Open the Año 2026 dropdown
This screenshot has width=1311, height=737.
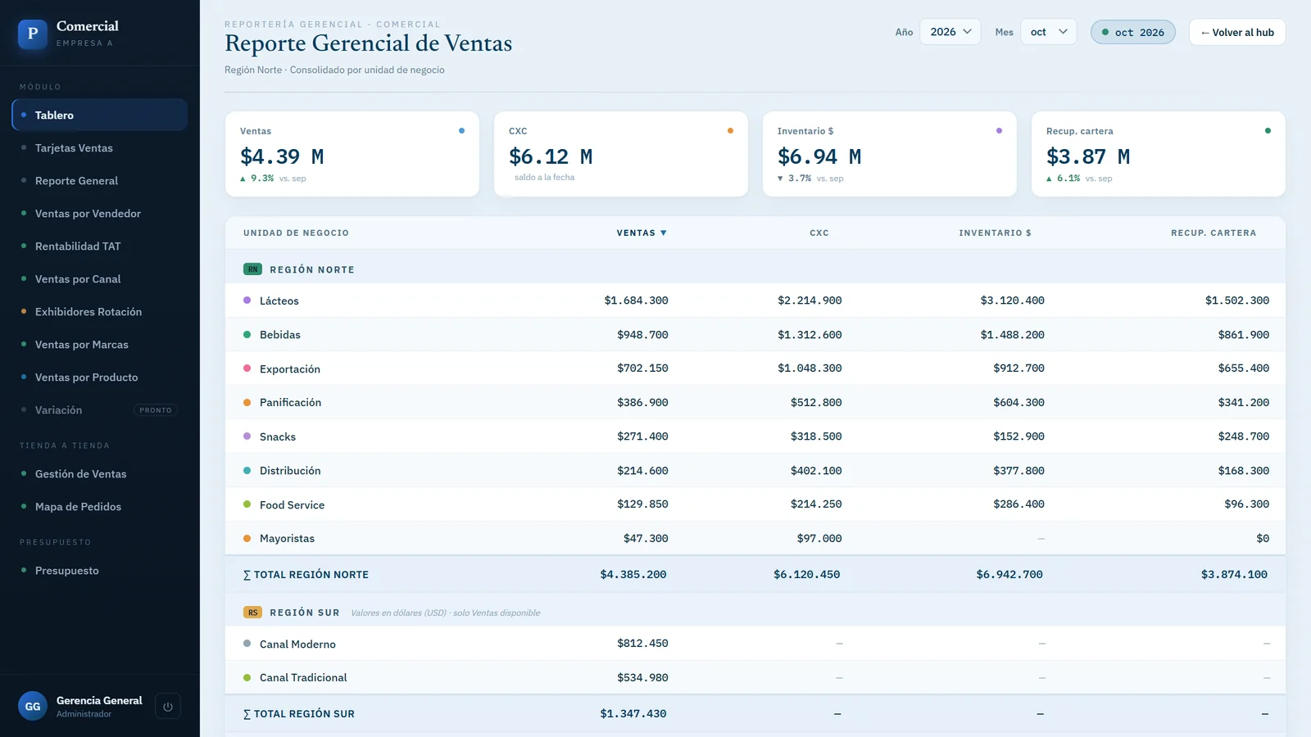[950, 32]
